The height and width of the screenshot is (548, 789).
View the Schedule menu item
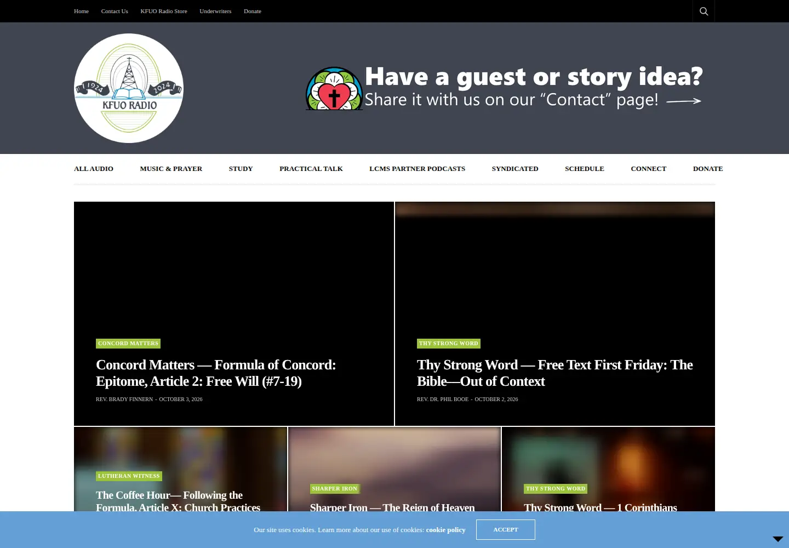pos(585,169)
